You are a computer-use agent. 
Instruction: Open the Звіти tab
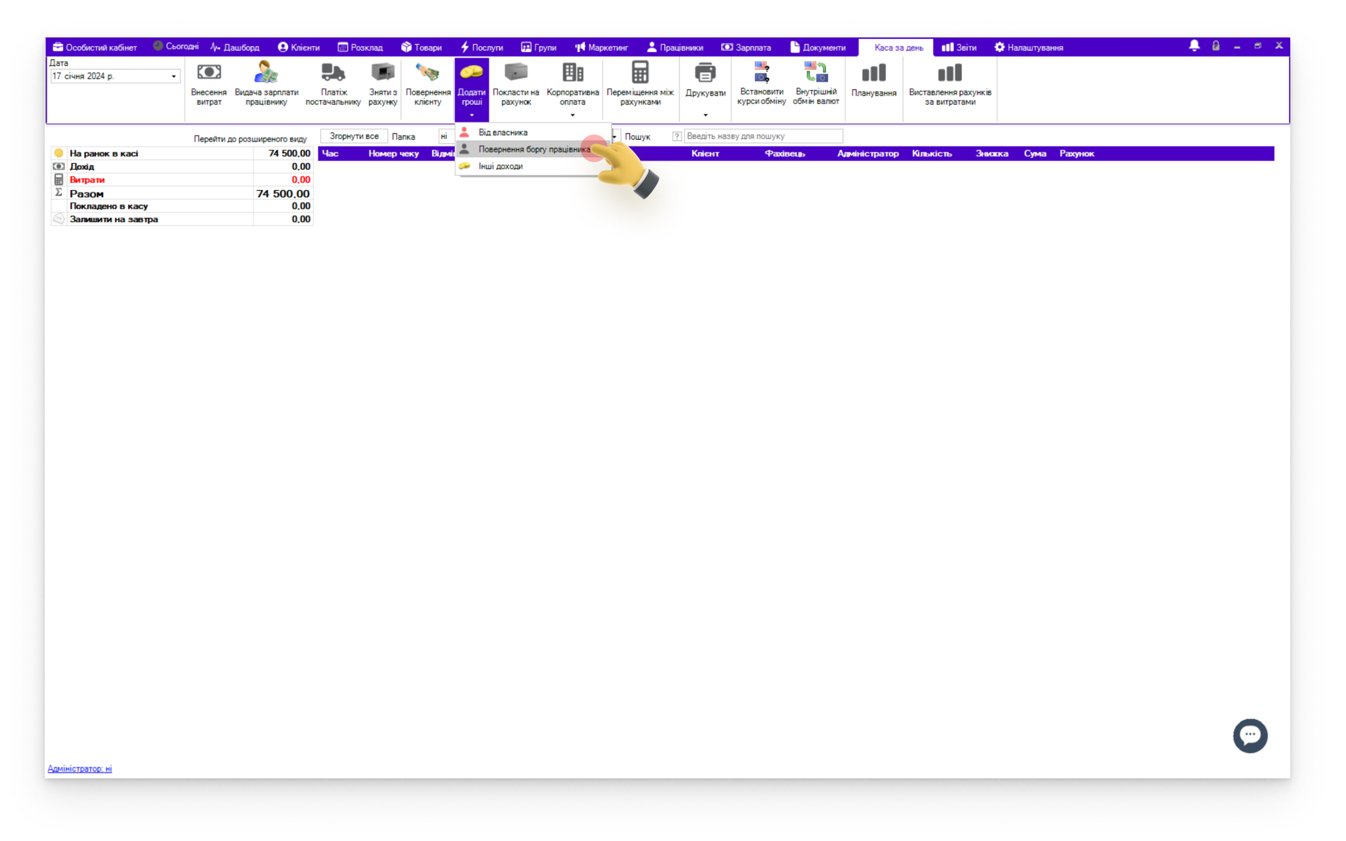(958, 47)
